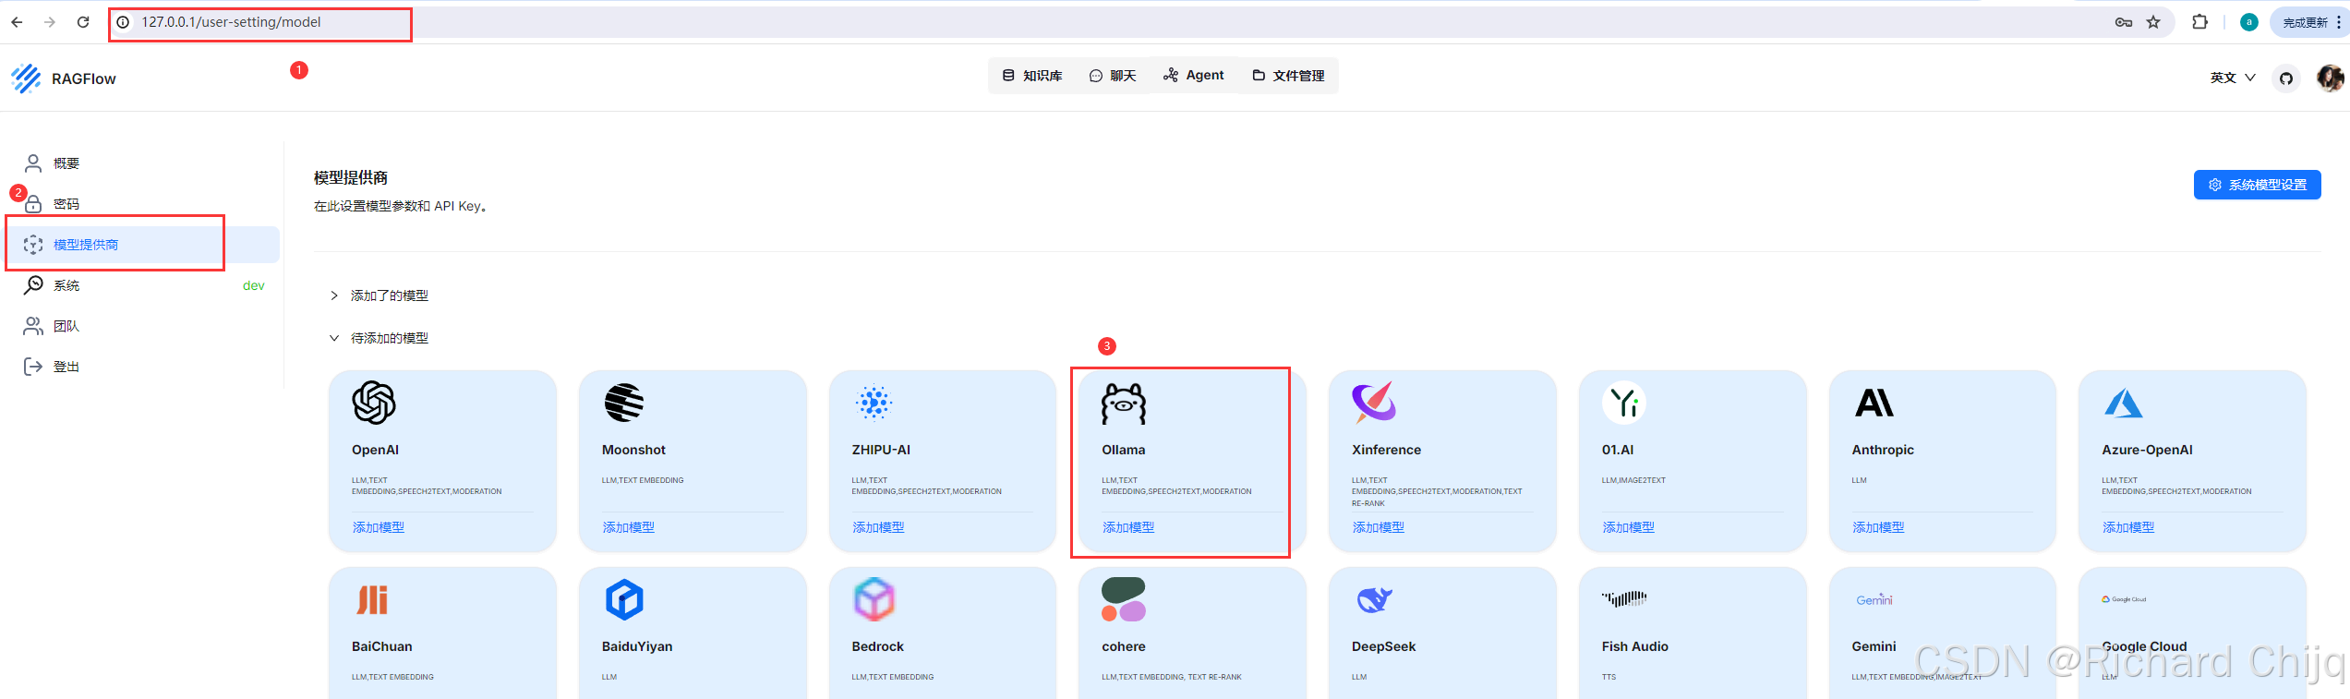Click the DeepSeek card title
This screenshot has height=699, width=2350.
click(1383, 646)
